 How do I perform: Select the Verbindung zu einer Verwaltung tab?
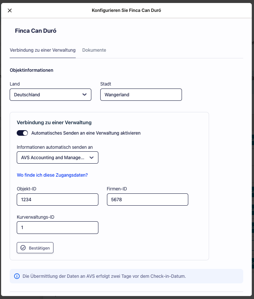(43, 50)
